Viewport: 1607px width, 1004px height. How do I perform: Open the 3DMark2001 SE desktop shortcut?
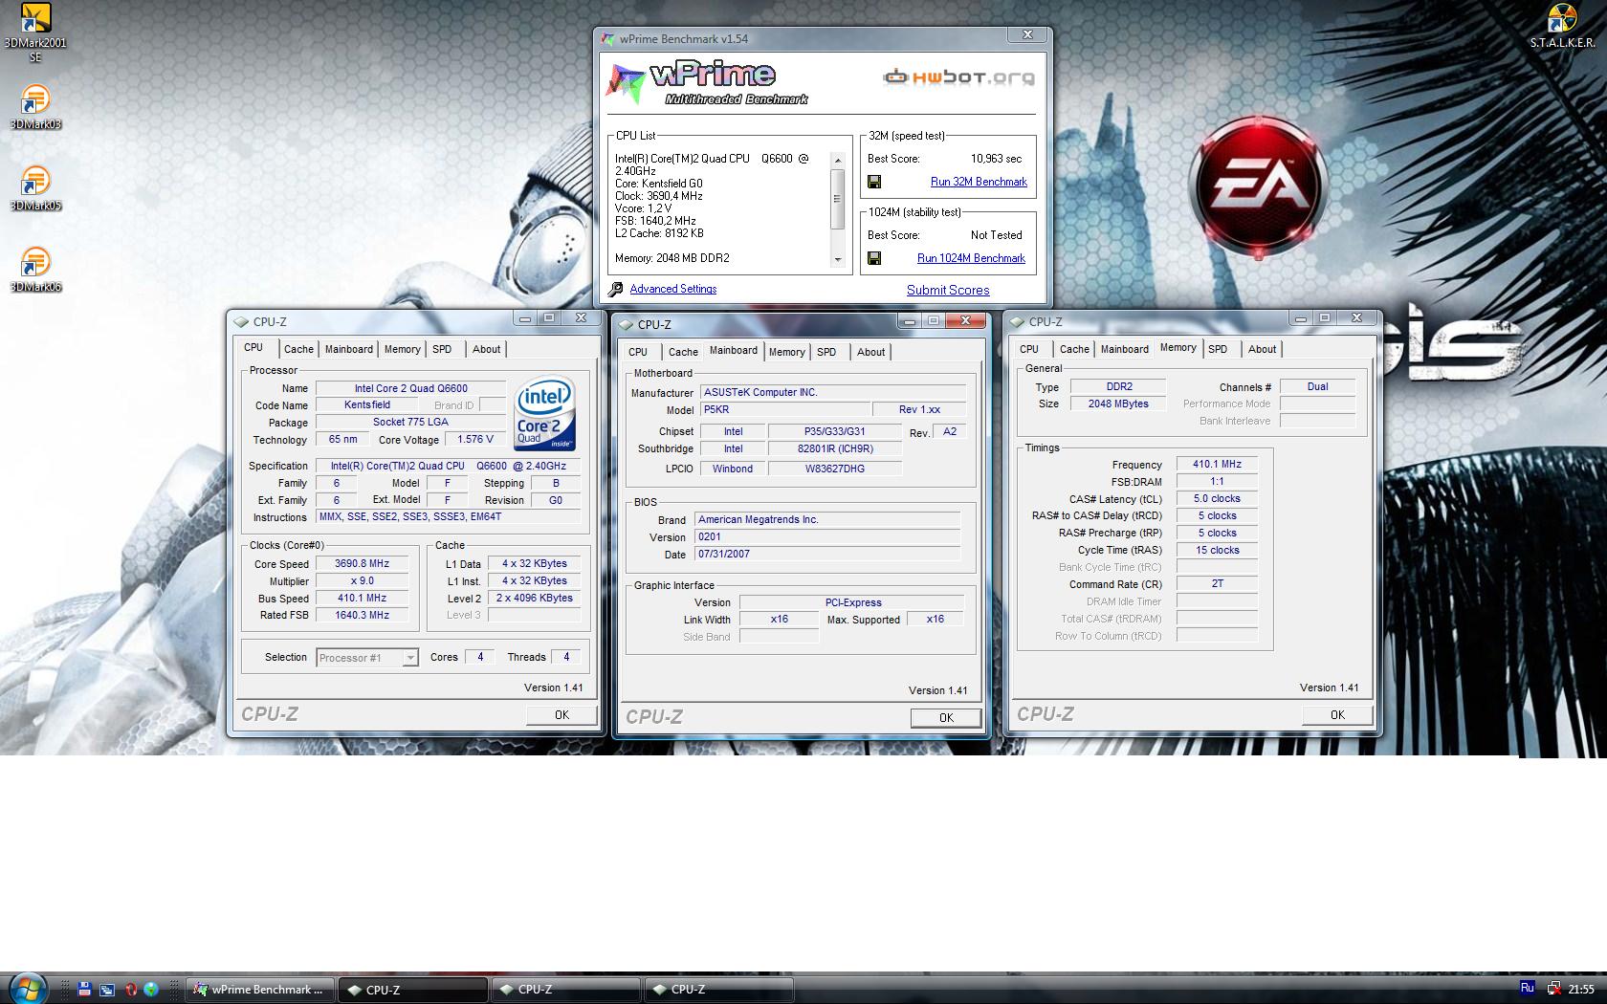coord(34,32)
